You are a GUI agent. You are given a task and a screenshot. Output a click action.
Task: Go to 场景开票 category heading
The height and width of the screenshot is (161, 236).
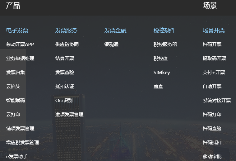tap(214, 31)
